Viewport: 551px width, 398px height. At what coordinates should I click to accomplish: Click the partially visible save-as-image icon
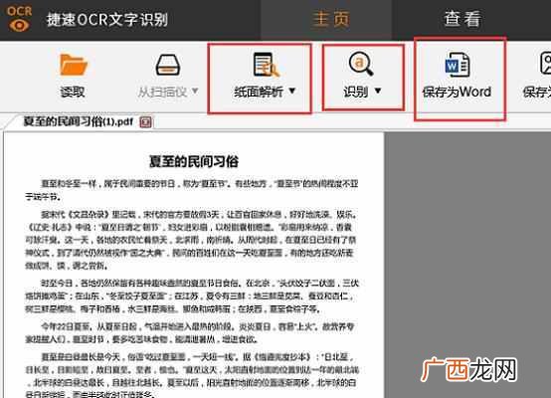pyautogui.click(x=545, y=64)
